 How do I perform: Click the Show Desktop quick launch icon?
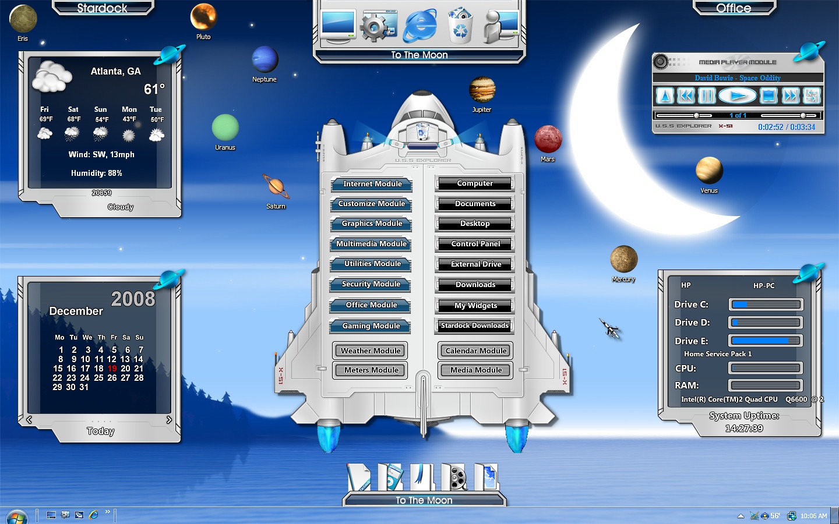point(51,515)
